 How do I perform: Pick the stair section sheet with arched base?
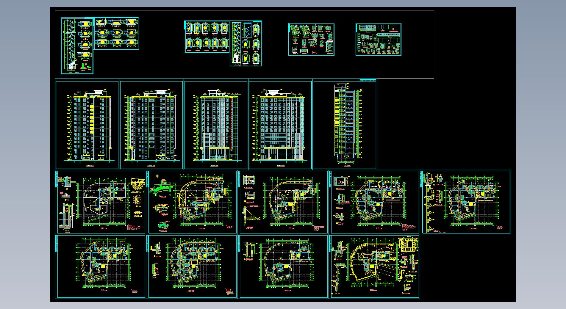point(246,43)
